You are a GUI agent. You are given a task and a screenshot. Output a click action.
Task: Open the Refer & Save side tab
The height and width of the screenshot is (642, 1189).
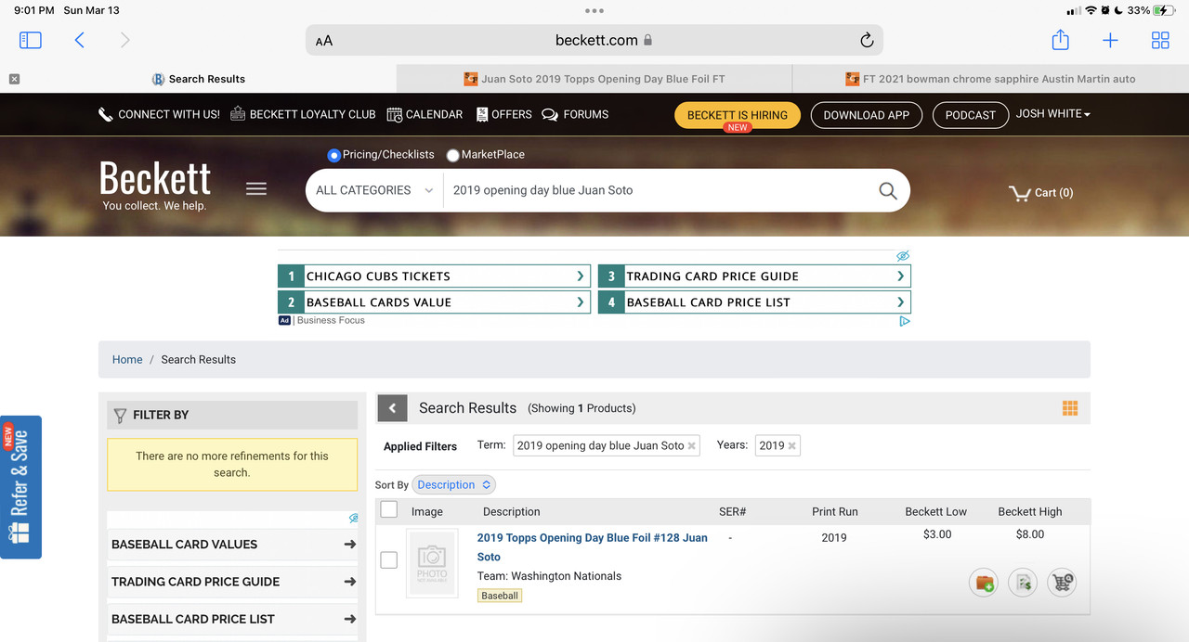coord(20,487)
